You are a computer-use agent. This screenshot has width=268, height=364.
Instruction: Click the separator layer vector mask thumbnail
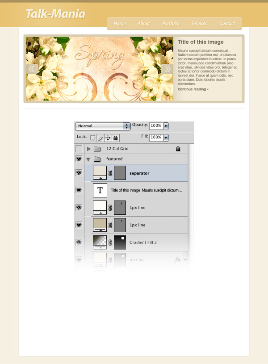120,173
